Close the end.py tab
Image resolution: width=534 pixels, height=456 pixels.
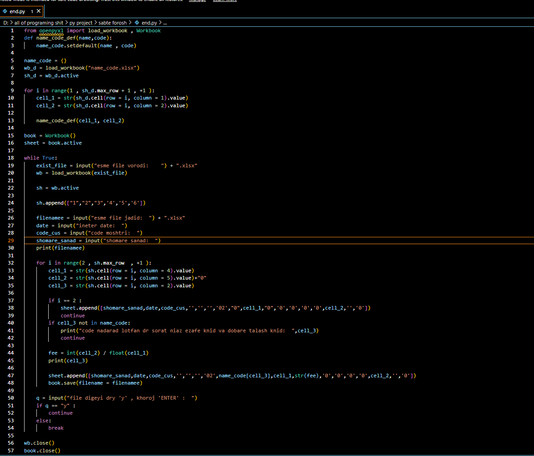(x=39, y=11)
